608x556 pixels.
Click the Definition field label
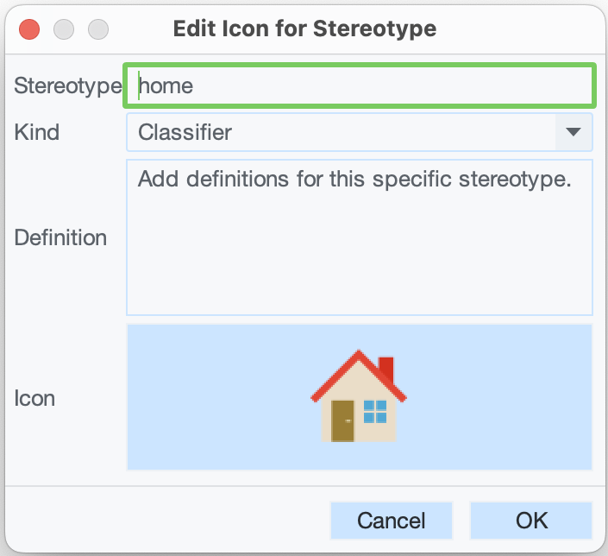[60, 237]
